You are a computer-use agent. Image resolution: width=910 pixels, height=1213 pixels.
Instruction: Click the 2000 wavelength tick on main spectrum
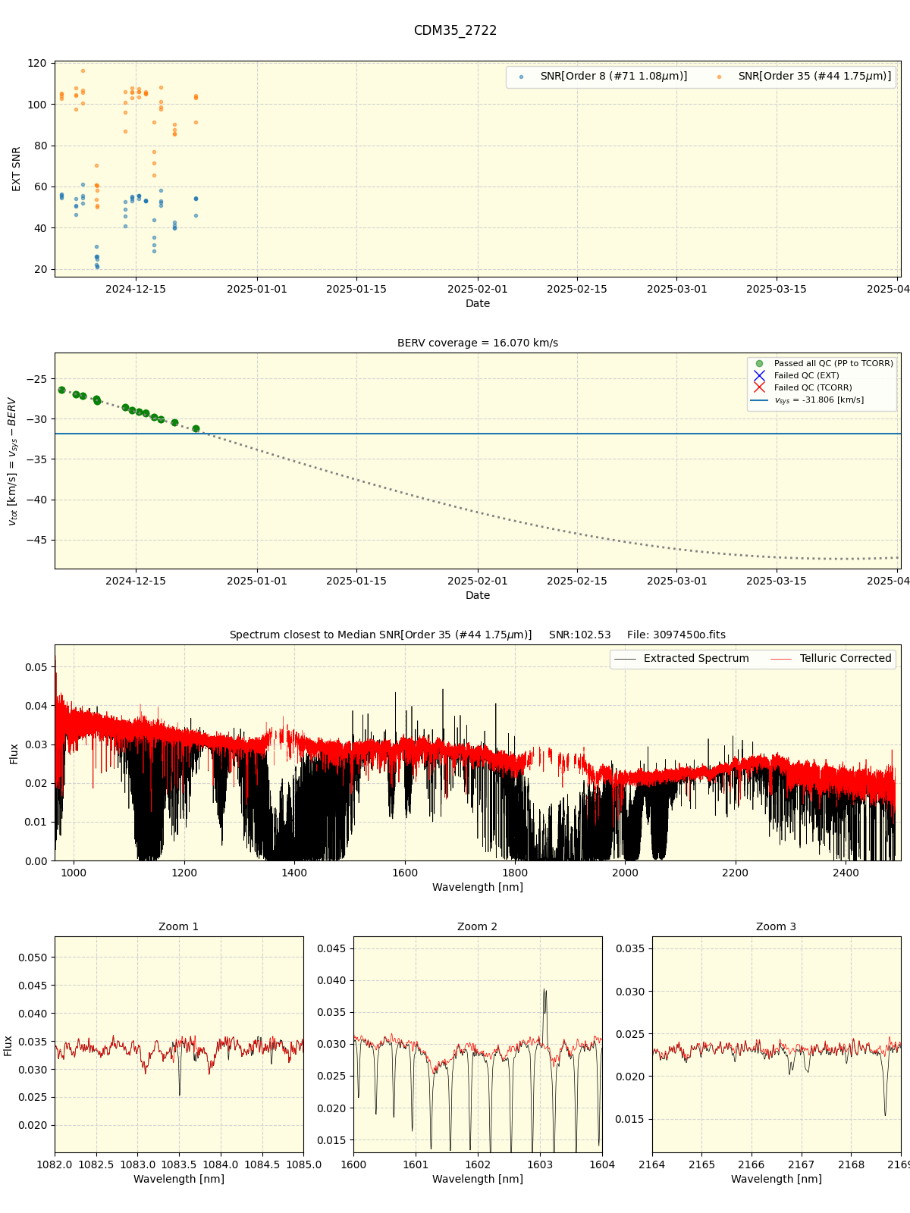click(x=626, y=873)
